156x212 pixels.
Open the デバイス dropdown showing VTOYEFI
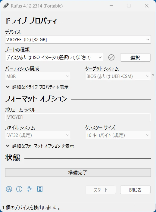(78, 39)
